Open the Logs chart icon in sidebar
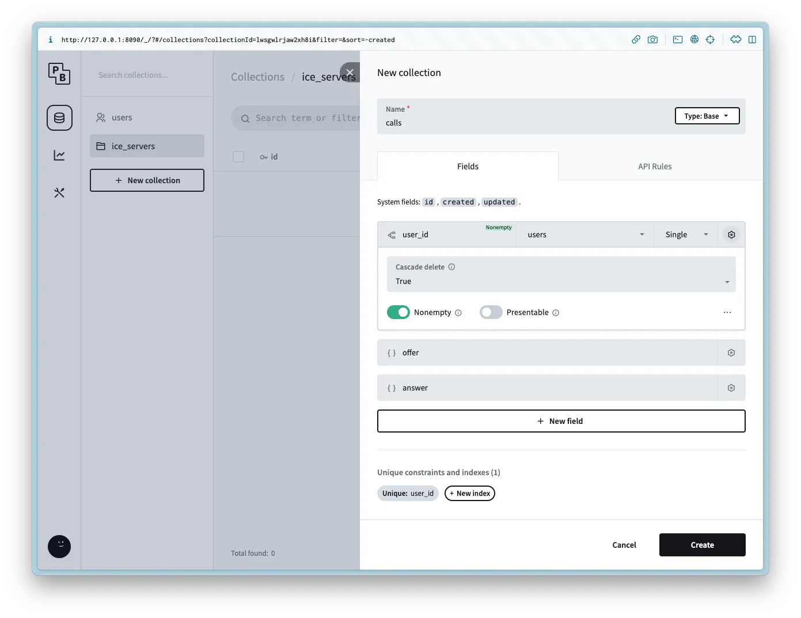Screen dimensions: 801x618 pos(59,156)
